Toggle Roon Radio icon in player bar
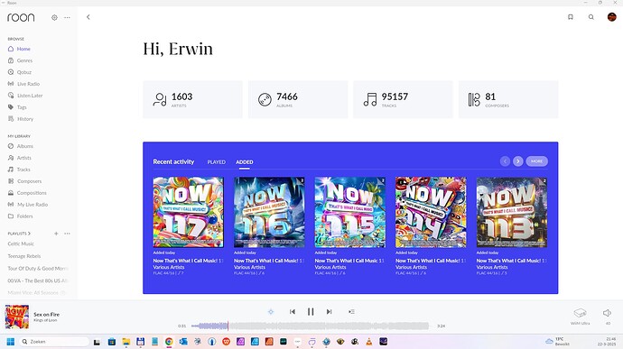The image size is (623, 349). coord(271,312)
